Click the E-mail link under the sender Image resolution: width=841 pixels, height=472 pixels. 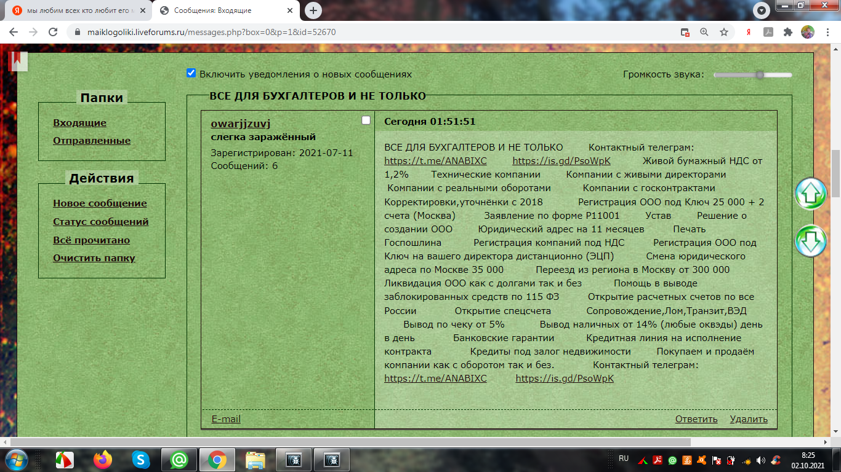(226, 419)
